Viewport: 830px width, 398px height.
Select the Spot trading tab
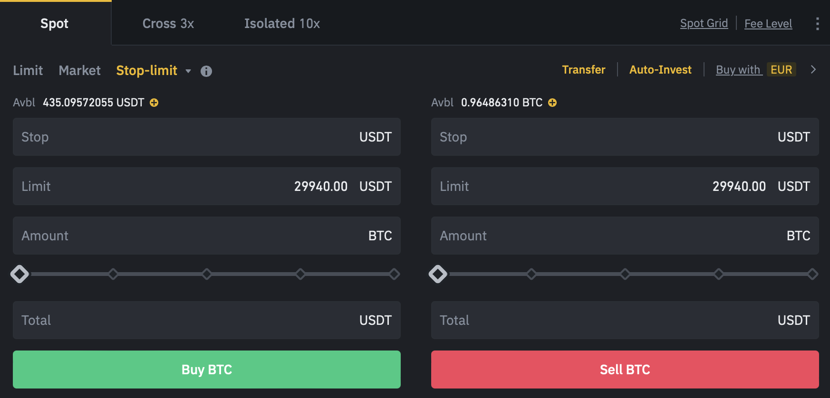tap(54, 23)
